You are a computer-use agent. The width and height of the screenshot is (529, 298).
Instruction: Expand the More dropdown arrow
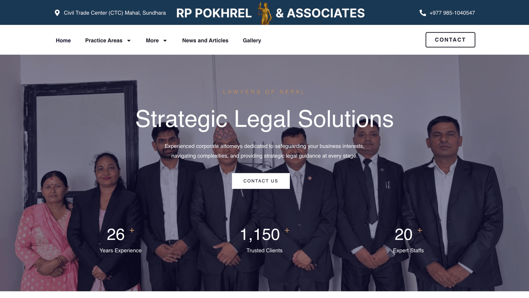(x=165, y=41)
